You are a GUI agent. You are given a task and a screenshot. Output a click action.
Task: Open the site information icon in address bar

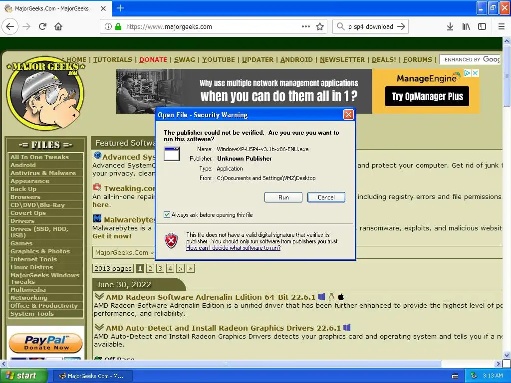tap(108, 27)
